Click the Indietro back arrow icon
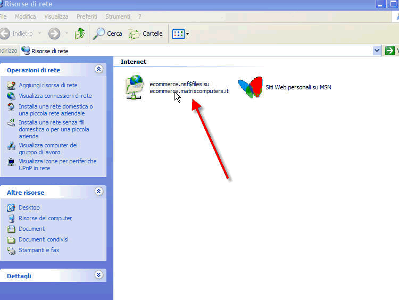399x300 pixels. click(5, 34)
